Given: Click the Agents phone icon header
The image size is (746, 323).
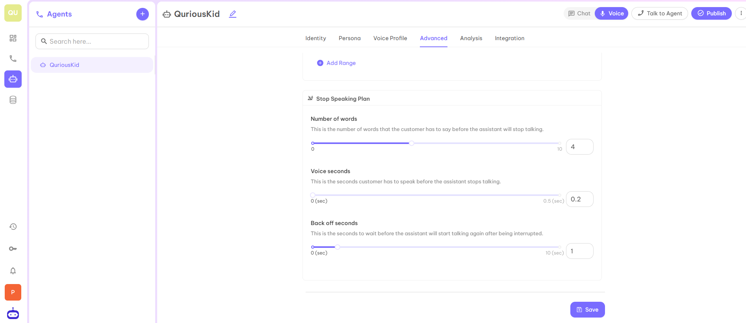Looking at the screenshot, I should (x=39, y=14).
